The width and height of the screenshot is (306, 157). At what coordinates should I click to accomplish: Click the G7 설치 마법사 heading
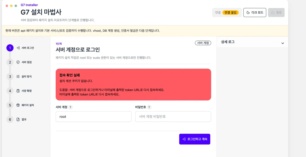41,12
